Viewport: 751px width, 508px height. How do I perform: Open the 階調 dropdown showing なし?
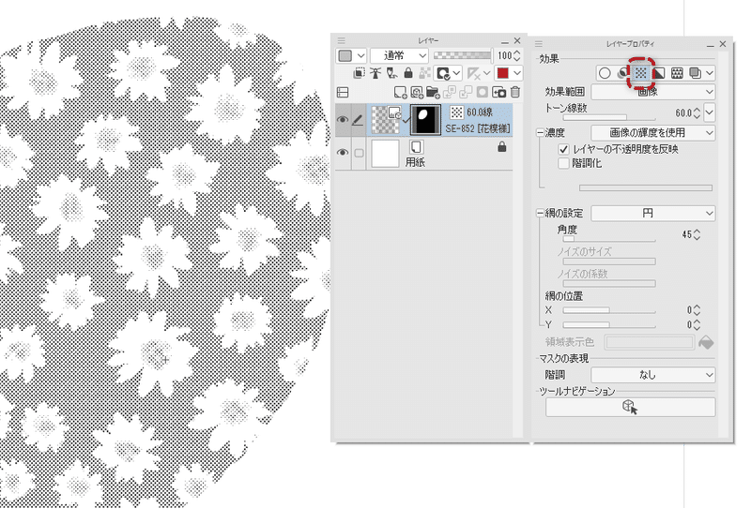653,375
